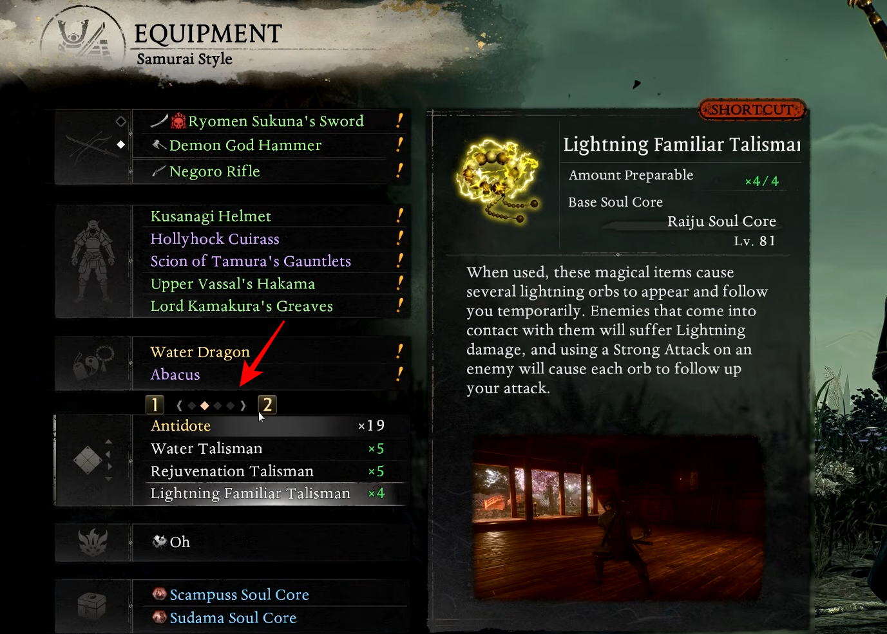Select the first weapon slot diamond toggle

pyautogui.click(x=120, y=121)
